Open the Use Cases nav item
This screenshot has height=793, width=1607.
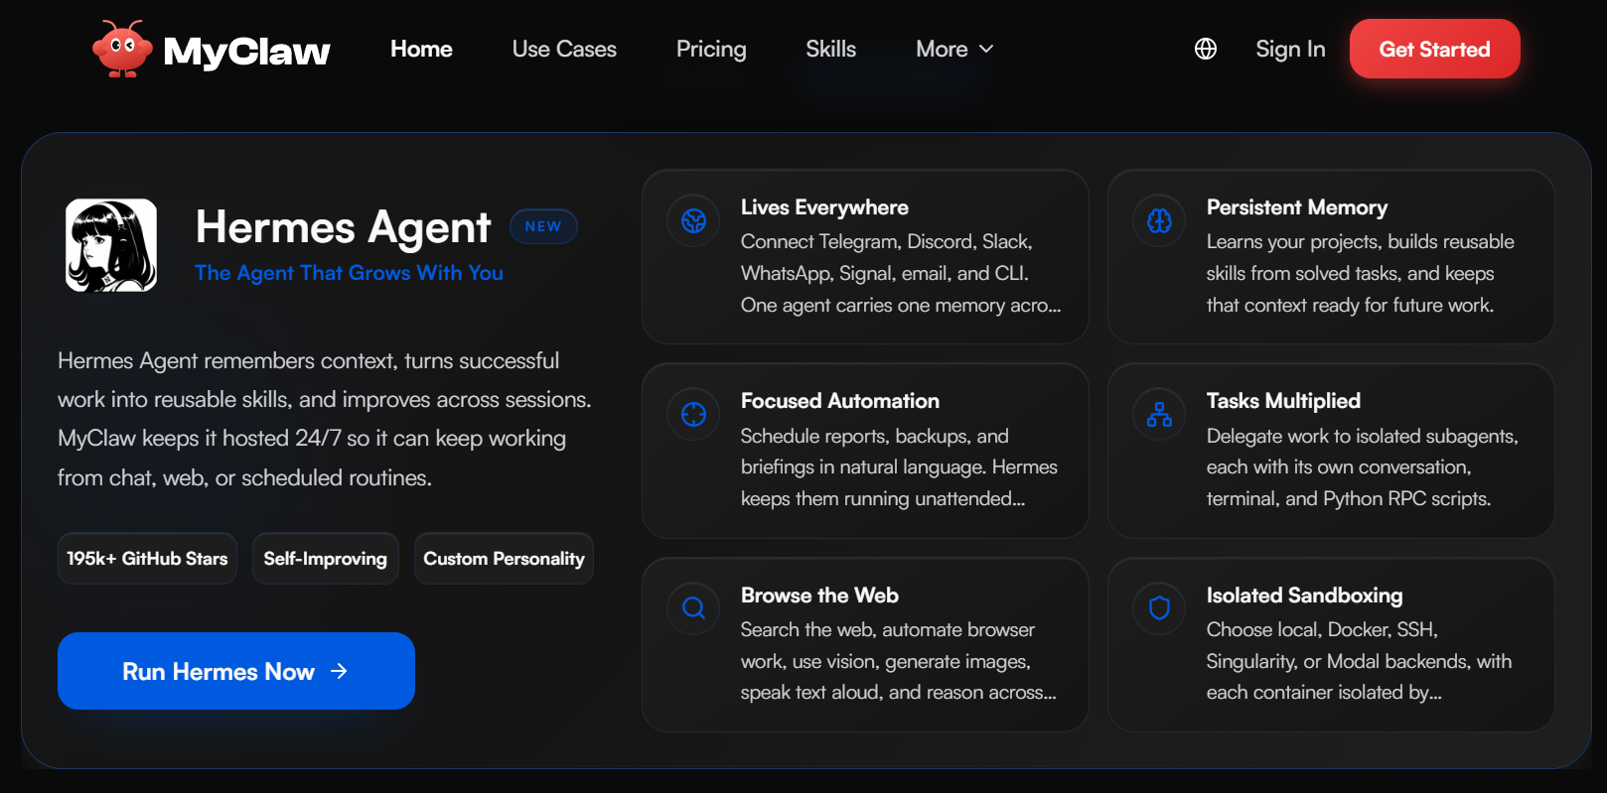pyautogui.click(x=564, y=49)
